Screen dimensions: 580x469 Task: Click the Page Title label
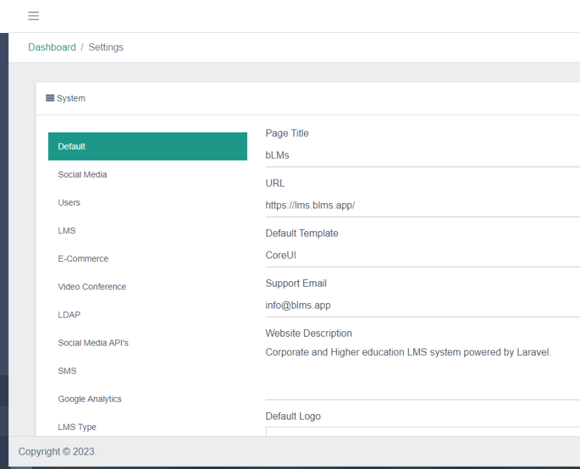[x=287, y=133]
